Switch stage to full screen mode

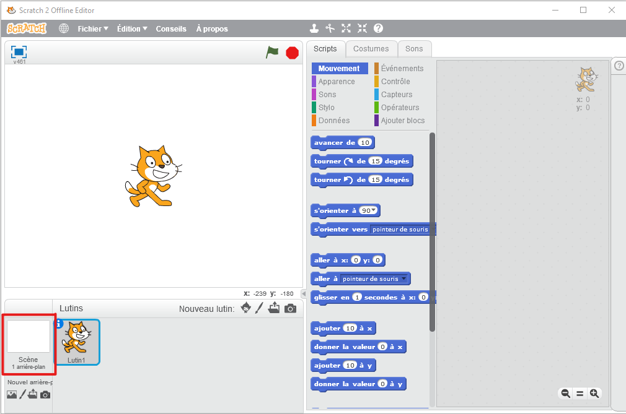[19, 52]
